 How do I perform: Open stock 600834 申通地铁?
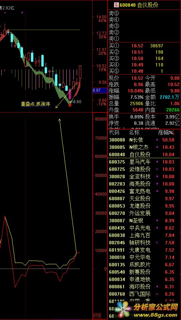(x=144, y=279)
